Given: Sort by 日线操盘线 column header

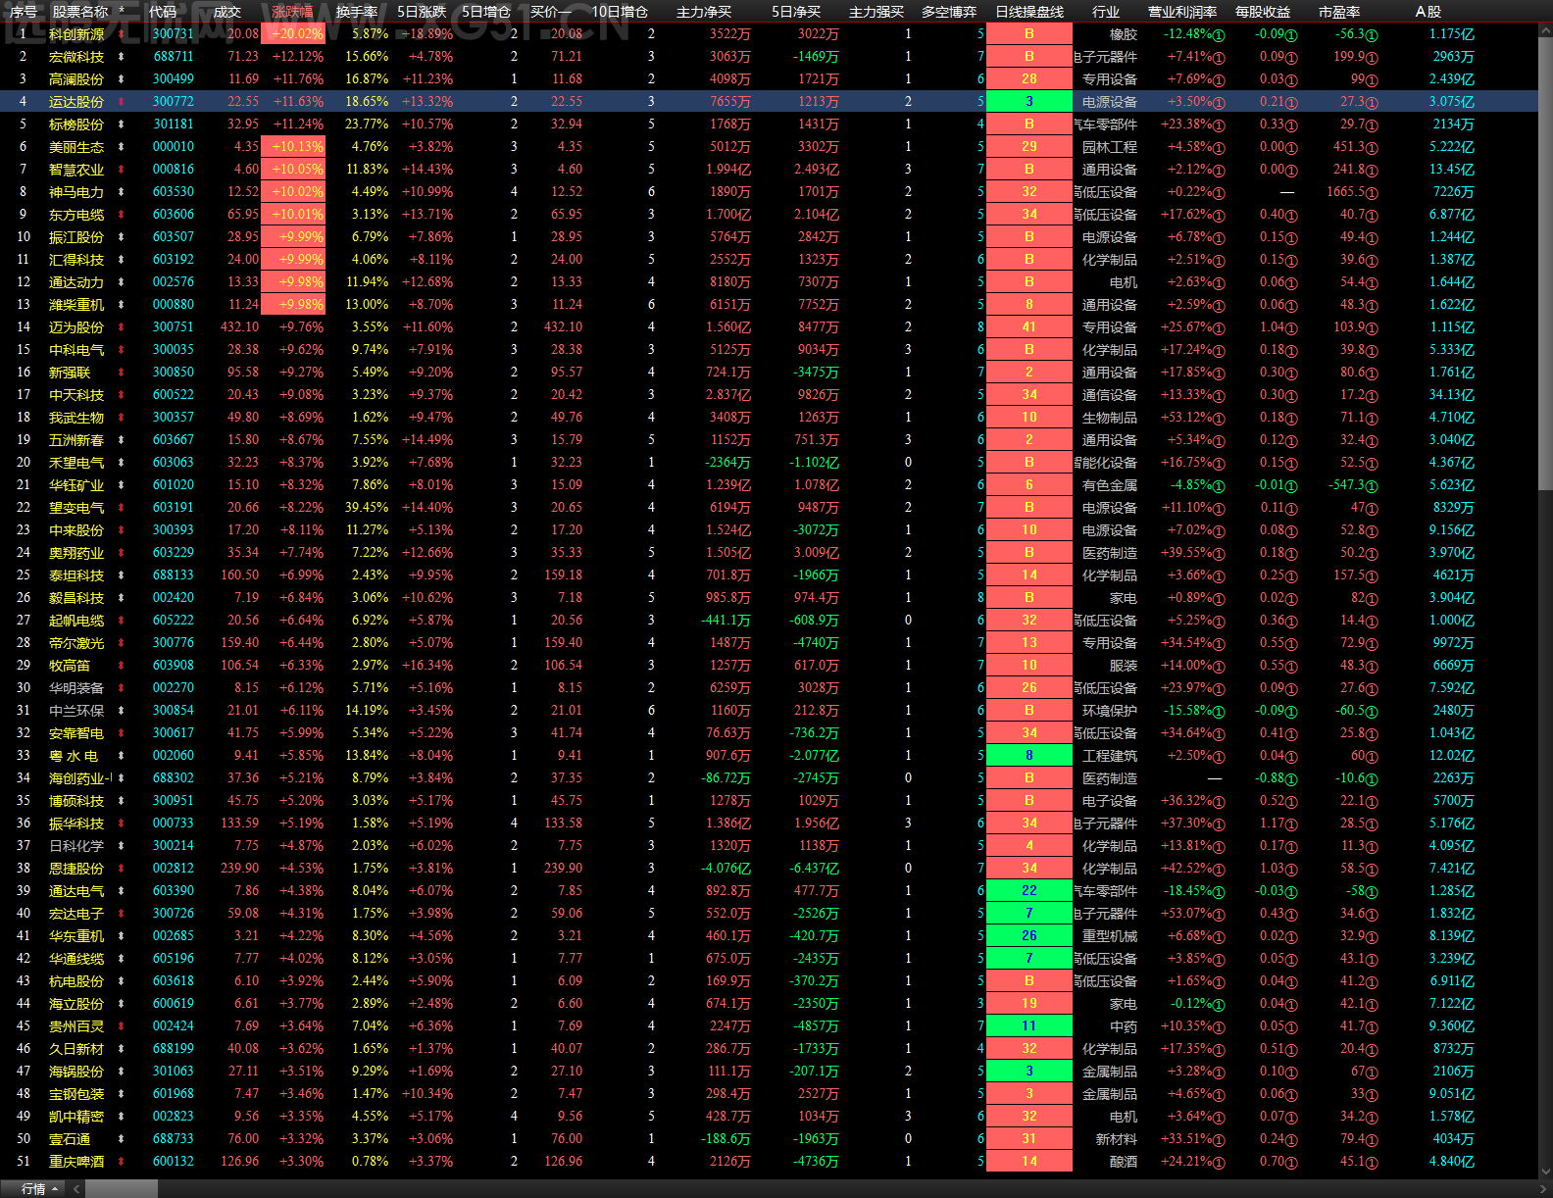Looking at the screenshot, I should (1029, 12).
